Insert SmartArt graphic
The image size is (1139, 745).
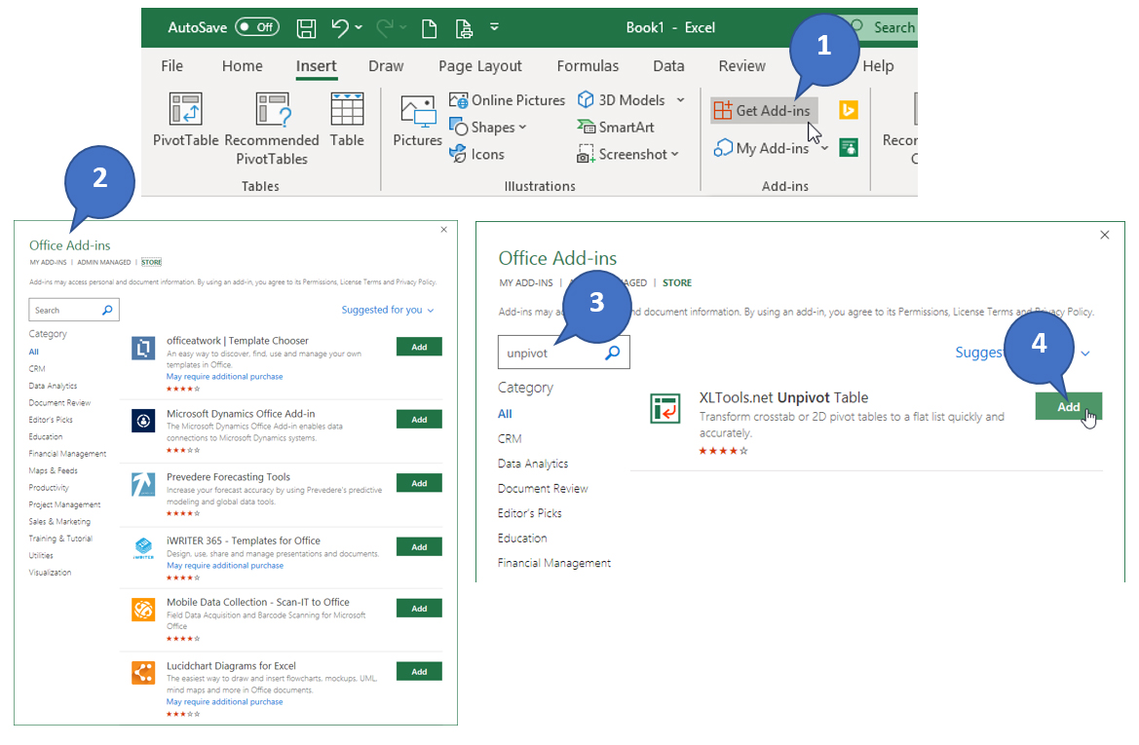616,127
